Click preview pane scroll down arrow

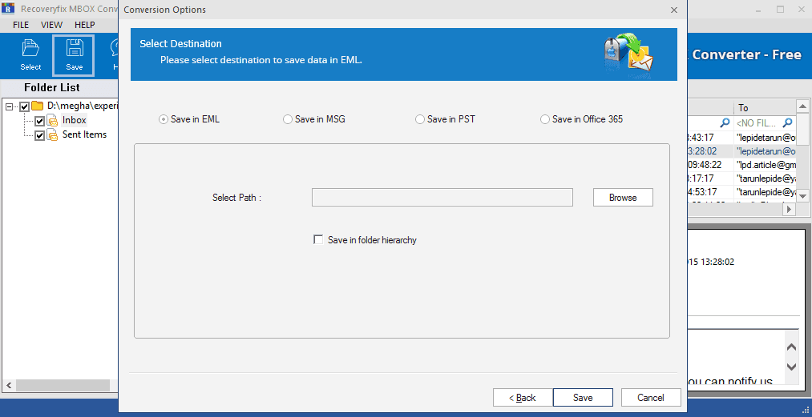(x=791, y=367)
